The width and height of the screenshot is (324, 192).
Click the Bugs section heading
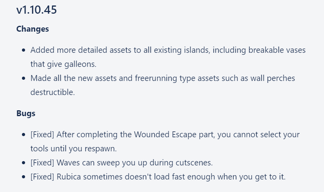[x=26, y=113]
